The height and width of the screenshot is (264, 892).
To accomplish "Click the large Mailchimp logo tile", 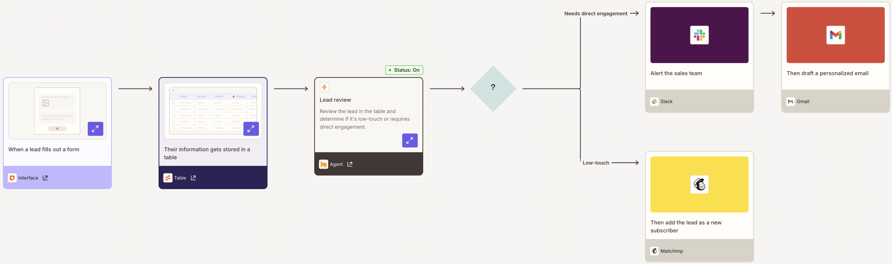I will [x=699, y=185].
